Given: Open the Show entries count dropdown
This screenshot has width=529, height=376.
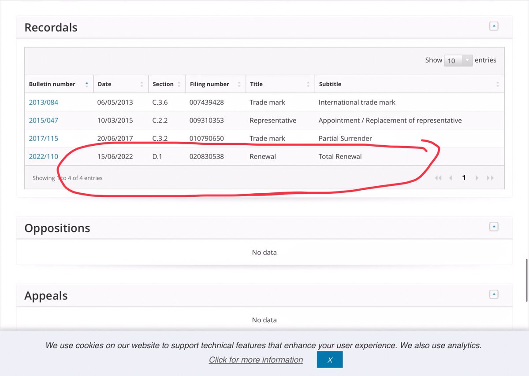Looking at the screenshot, I should point(458,60).
